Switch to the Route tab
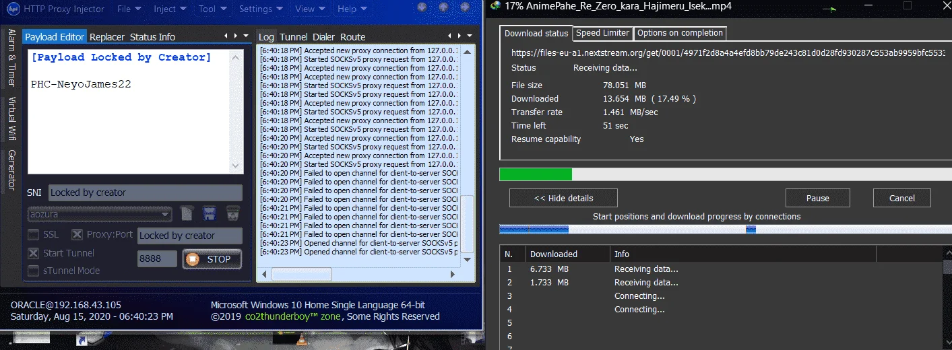952x350 pixels. (x=352, y=37)
